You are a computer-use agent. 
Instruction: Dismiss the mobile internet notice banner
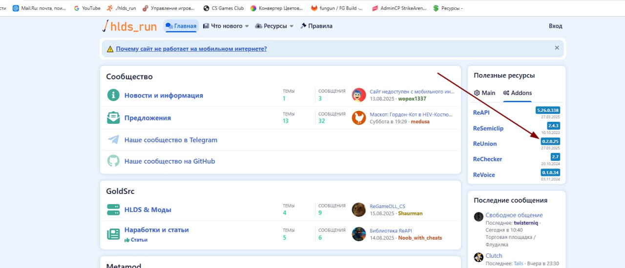click(x=557, y=48)
